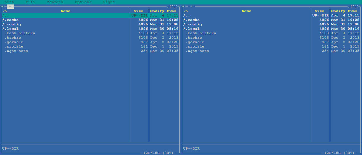Open the Command menu
The height and width of the screenshot is (155, 362).
point(55,2)
